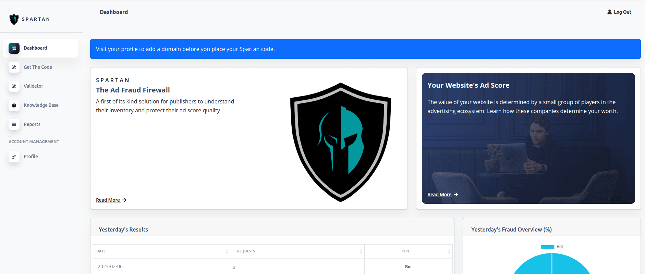Click the Reports card icon
The height and width of the screenshot is (274, 645).
(14, 124)
